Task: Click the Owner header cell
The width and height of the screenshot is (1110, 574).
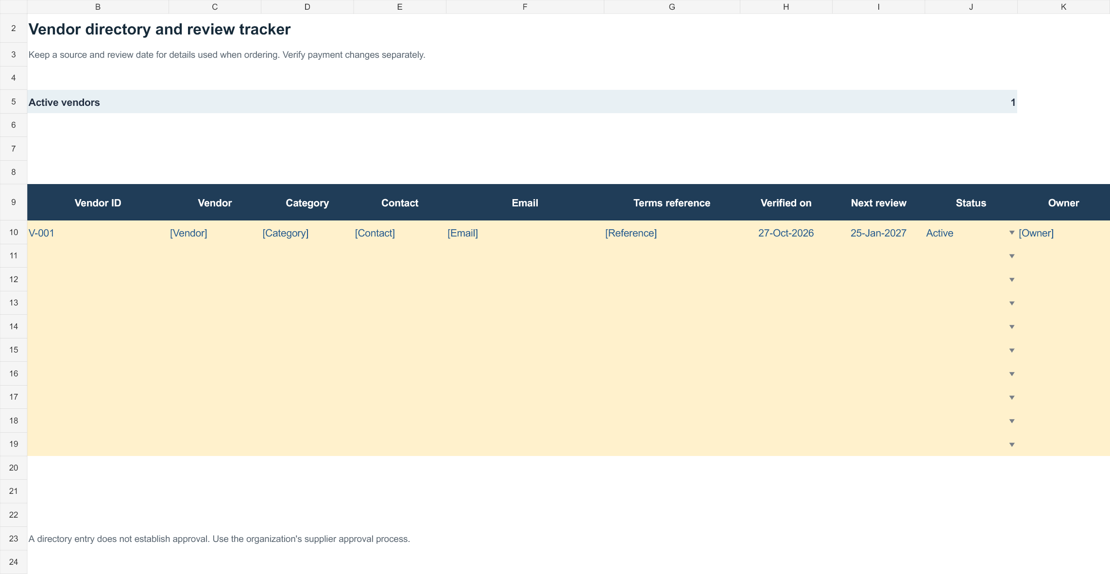Action: [1063, 203]
